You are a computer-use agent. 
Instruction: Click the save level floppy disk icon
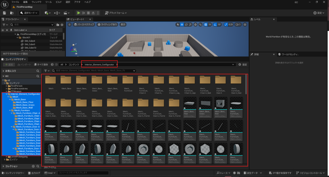click(4, 13)
